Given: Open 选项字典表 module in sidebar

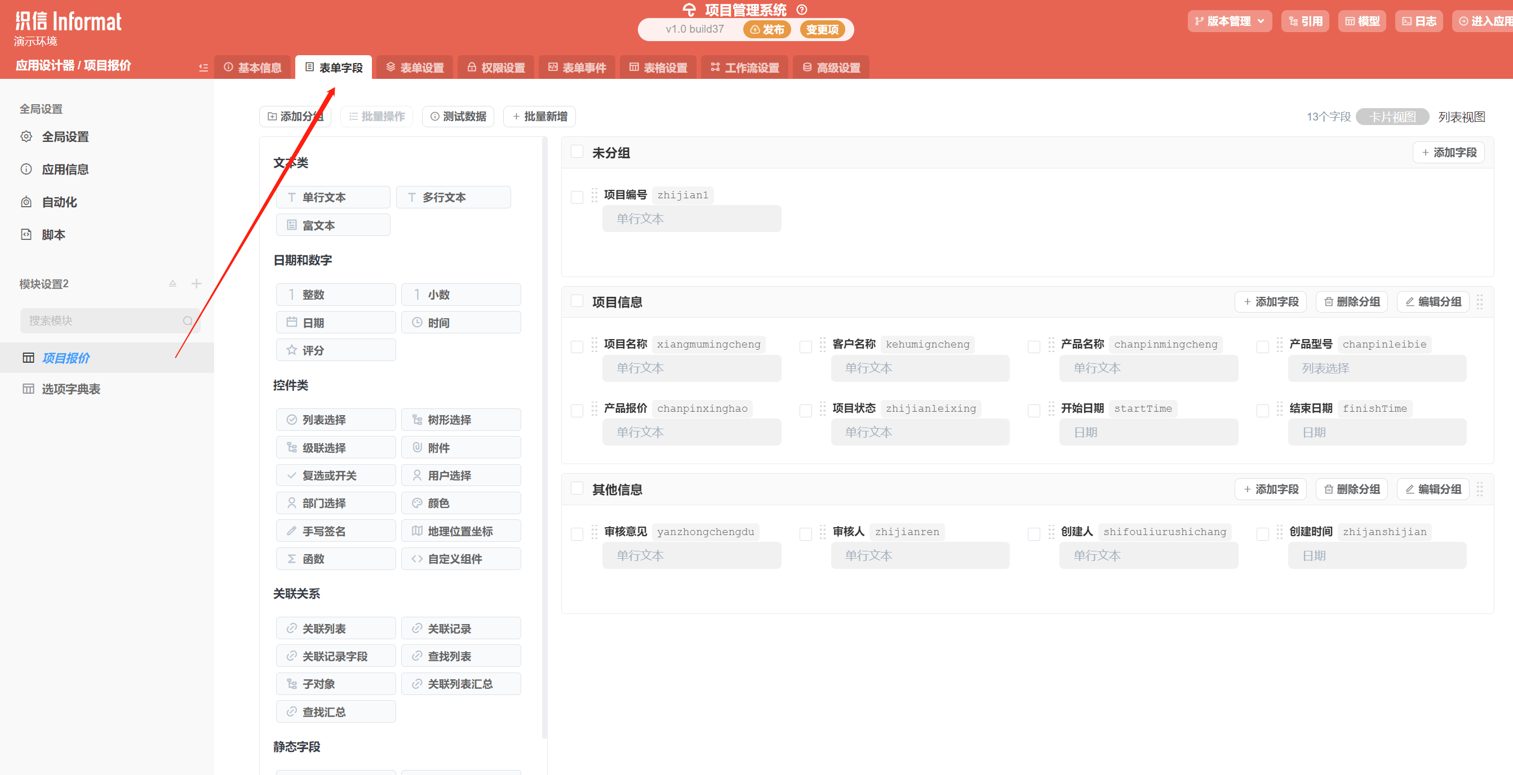Looking at the screenshot, I should pyautogui.click(x=70, y=389).
